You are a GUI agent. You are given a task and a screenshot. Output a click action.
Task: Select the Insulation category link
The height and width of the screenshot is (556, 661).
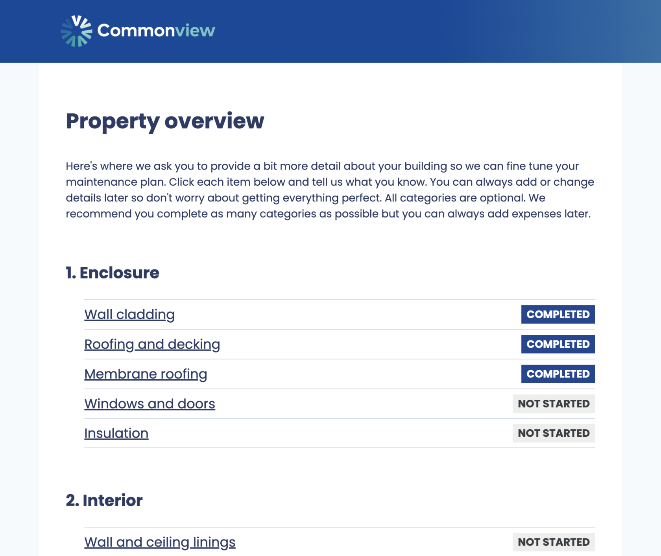coord(116,433)
